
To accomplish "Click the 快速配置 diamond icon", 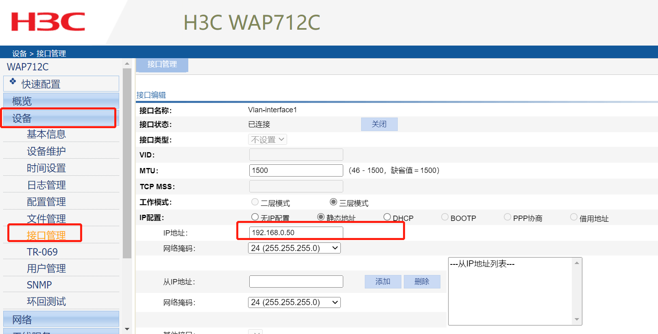I will coord(13,81).
